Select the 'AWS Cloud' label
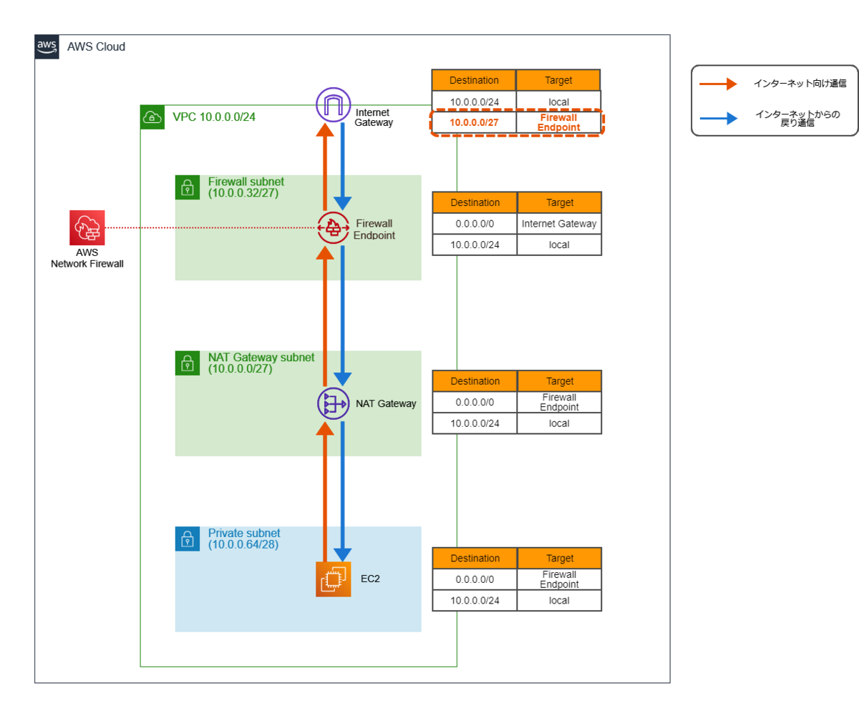Screen dimensions: 859x703 [96, 47]
